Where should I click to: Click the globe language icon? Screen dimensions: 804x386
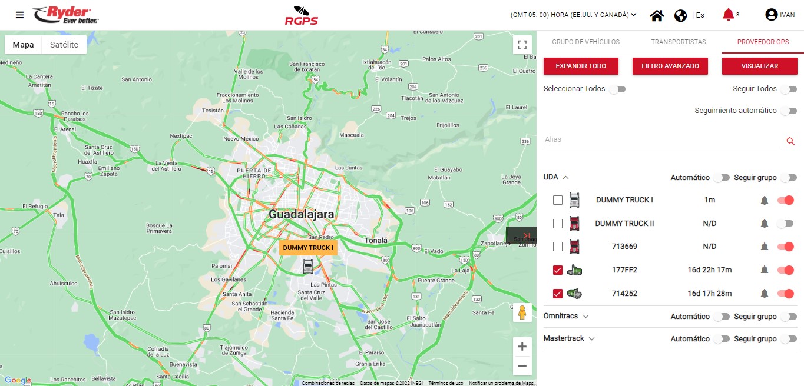[x=680, y=15]
